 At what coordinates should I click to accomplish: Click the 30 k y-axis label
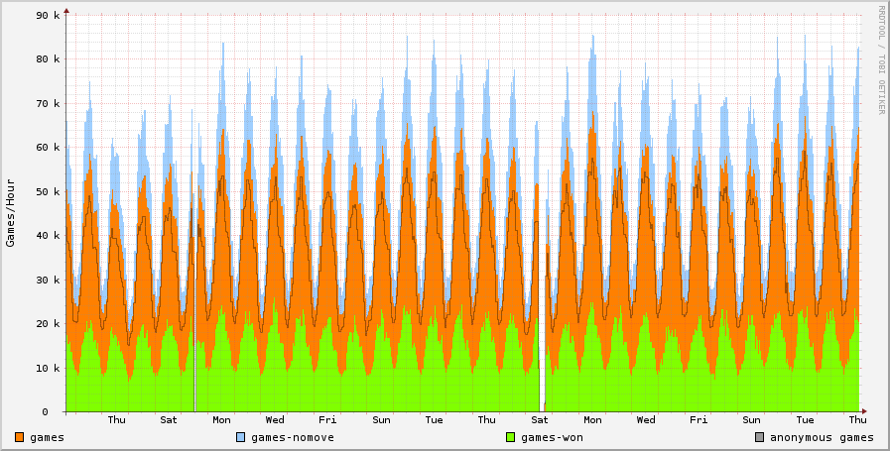pyautogui.click(x=47, y=280)
